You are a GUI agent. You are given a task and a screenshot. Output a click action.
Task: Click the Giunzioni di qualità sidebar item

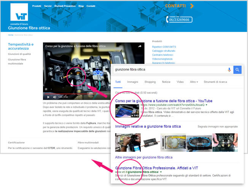tap(19, 54)
